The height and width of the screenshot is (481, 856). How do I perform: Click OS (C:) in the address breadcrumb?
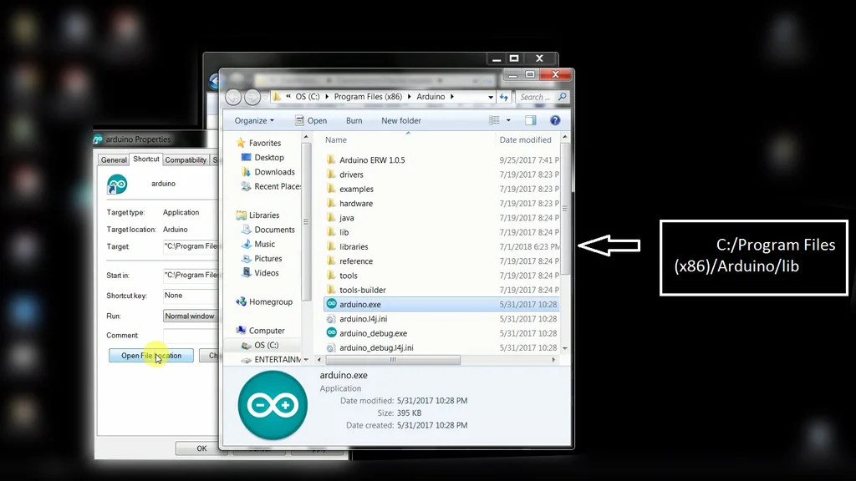pos(308,97)
